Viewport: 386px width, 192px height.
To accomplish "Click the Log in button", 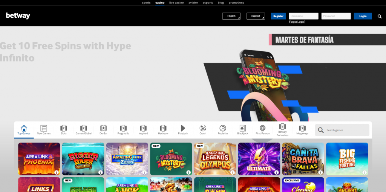I will [363, 16].
